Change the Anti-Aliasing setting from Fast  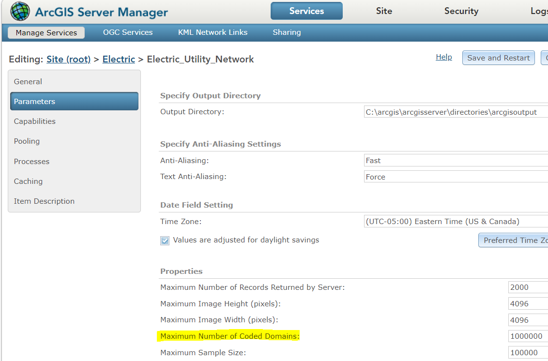click(x=455, y=160)
